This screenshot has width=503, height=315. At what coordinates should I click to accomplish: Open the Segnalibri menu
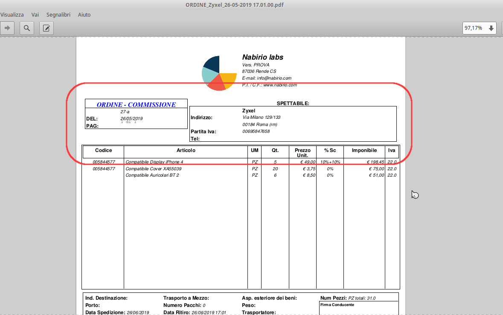[x=58, y=15]
